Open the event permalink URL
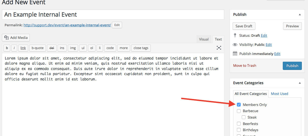308x136 pixels. (67, 25)
